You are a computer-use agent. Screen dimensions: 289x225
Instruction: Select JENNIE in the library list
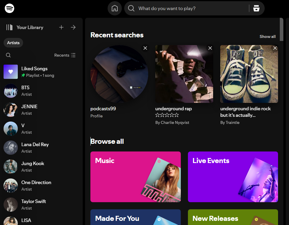tap(41, 110)
